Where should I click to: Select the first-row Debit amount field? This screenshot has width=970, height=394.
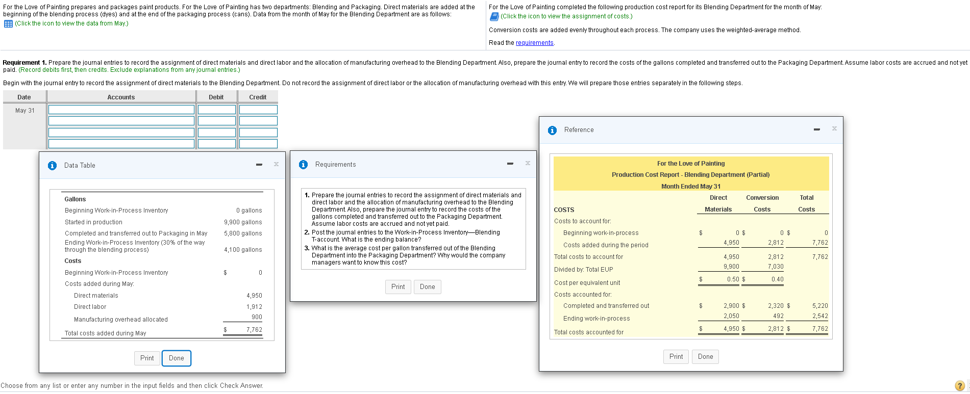(217, 110)
